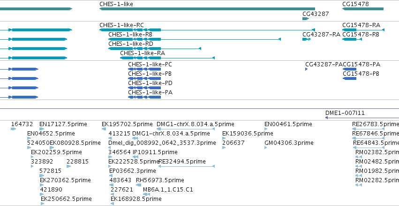Select EK202259.5prime EST

pyautogui.click(x=32, y=157)
